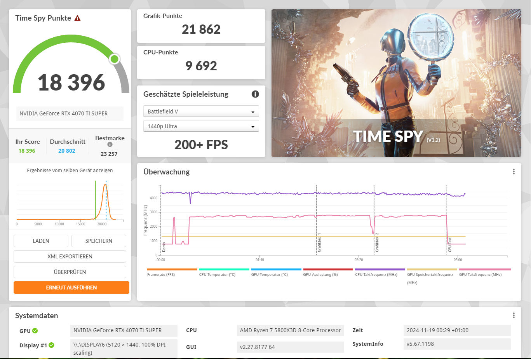Image resolution: width=531 pixels, height=359 pixels.
Task: Click the LADEN button
Action: pos(41,241)
